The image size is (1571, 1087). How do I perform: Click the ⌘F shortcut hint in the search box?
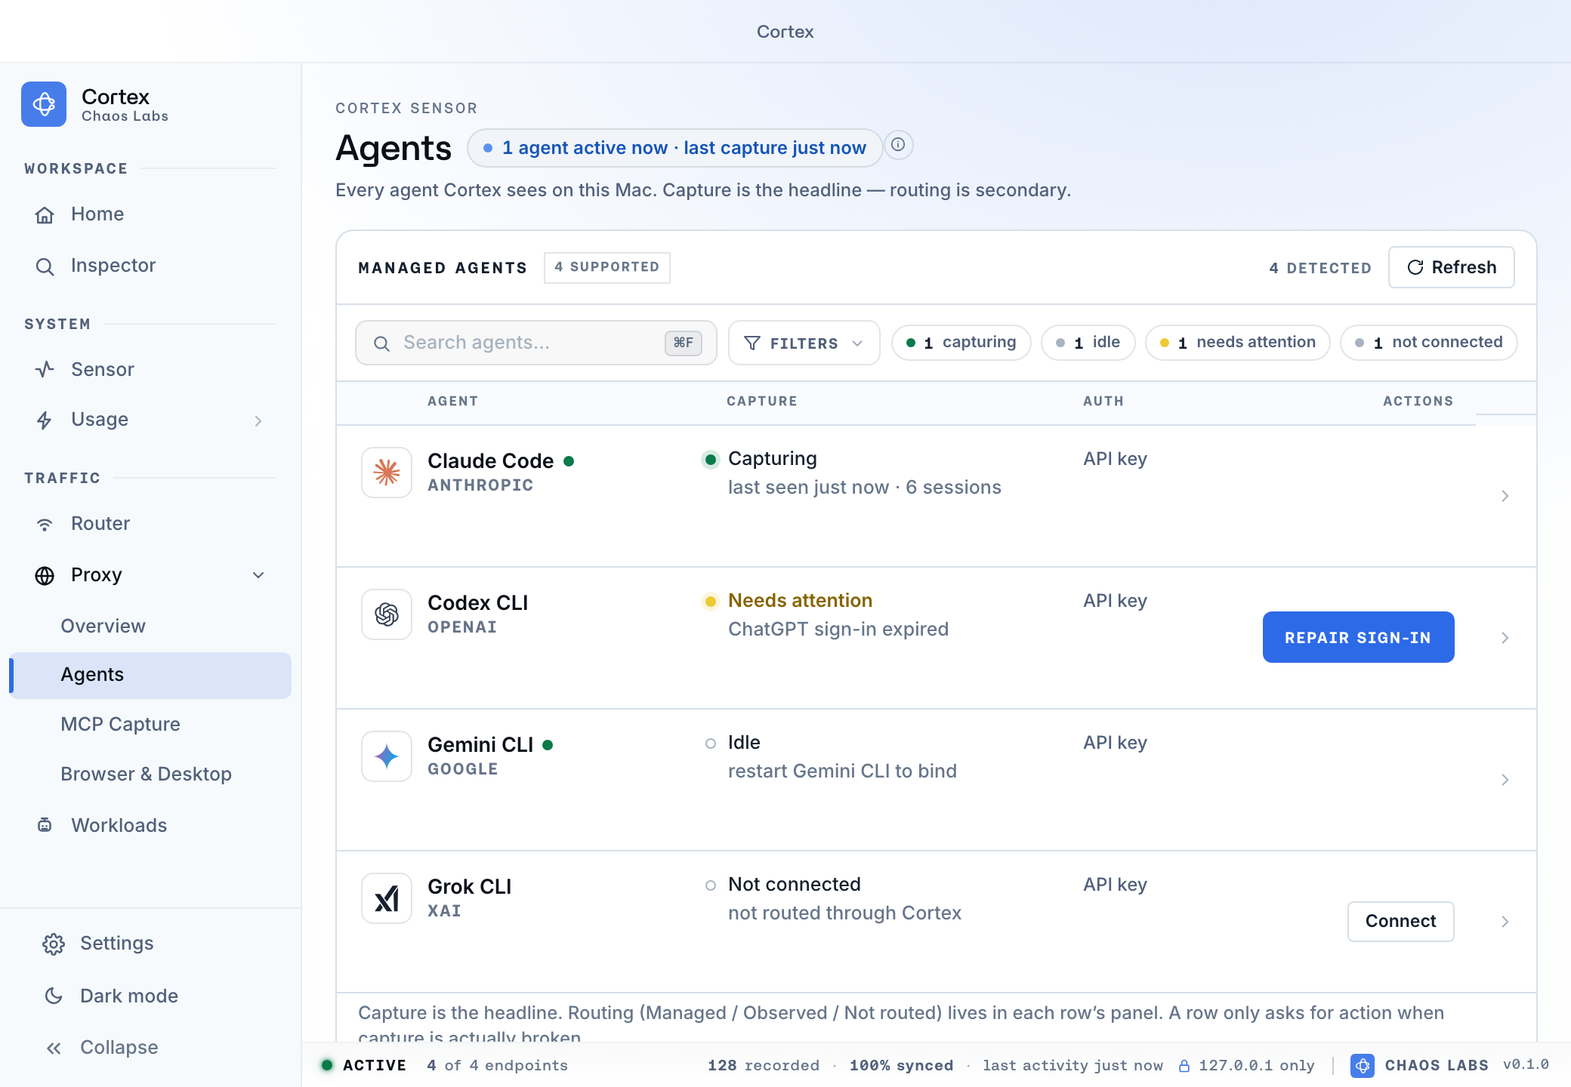pyautogui.click(x=684, y=343)
